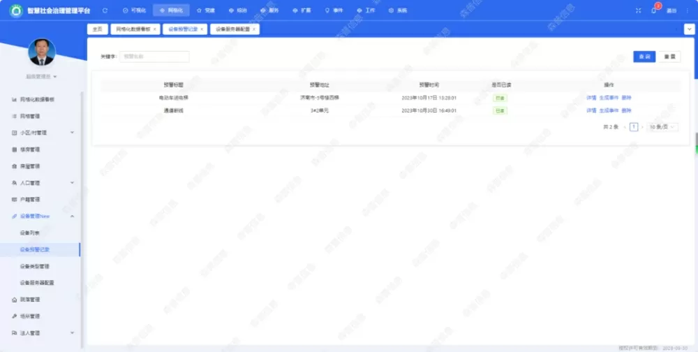The width and height of the screenshot is (698, 352).
Task: Focus the 关键字 keyword input field
Action: click(154, 57)
